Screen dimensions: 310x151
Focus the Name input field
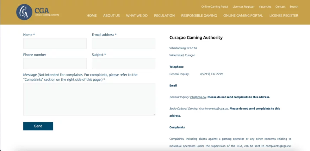pos(55,44)
